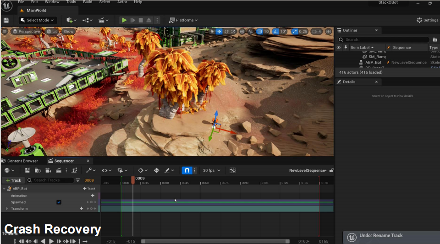
Task: Toggle the Spawned track checkbox
Action: (59, 202)
